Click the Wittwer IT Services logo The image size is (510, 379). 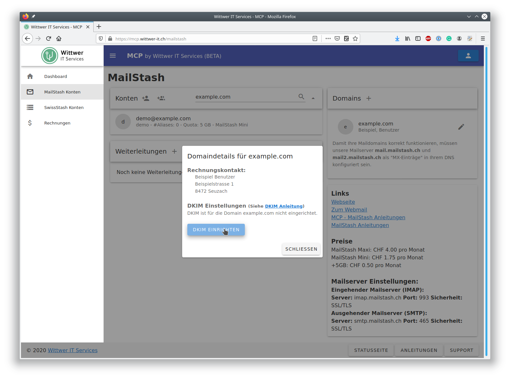62,56
